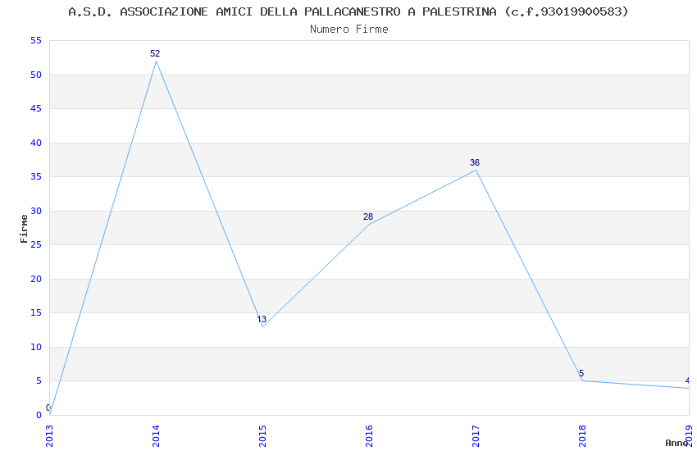This screenshot has height=451, width=697.
Task: Click the "Anno" x-axis title
Action: pos(676,443)
